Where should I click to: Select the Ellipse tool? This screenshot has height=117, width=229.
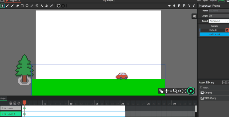27,6
